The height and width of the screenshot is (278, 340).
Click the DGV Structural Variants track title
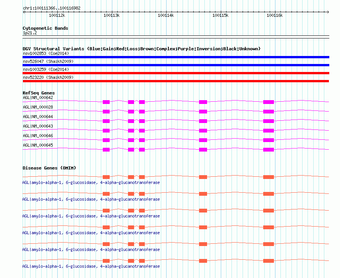click(141, 49)
